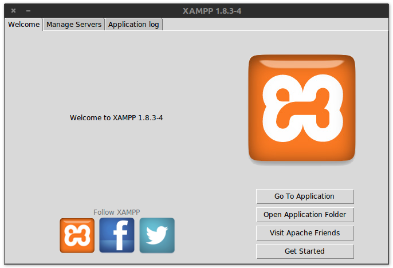Switch to the Welcome tab
Screen dimensions: 393x268
(23, 25)
